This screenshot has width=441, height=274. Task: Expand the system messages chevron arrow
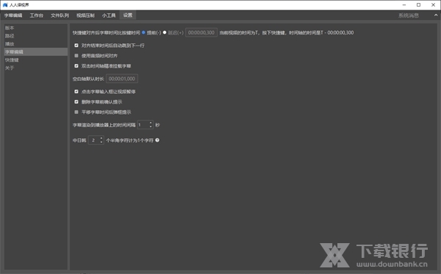click(436, 15)
